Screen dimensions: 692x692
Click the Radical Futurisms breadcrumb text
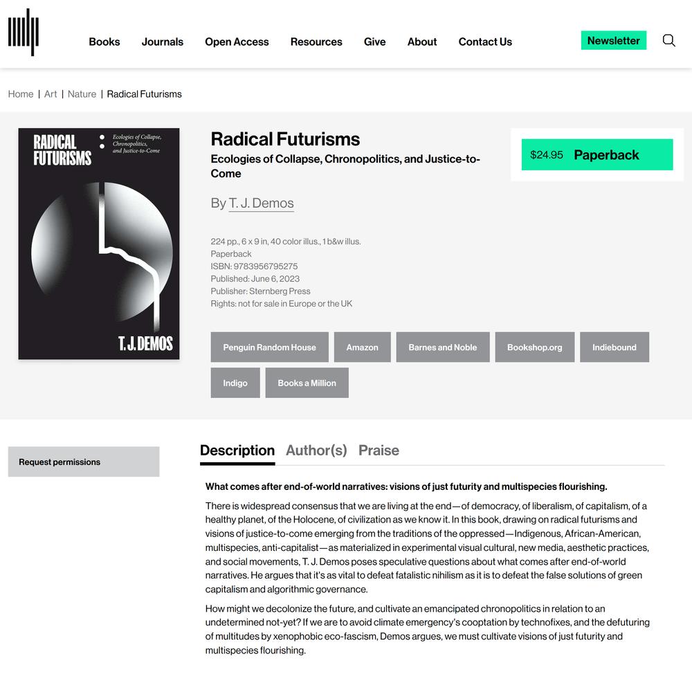pyautogui.click(x=145, y=94)
